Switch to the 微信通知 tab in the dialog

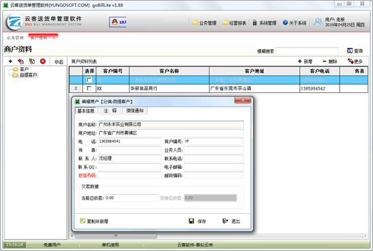point(135,111)
